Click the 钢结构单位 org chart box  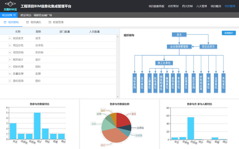[x=161, y=83]
